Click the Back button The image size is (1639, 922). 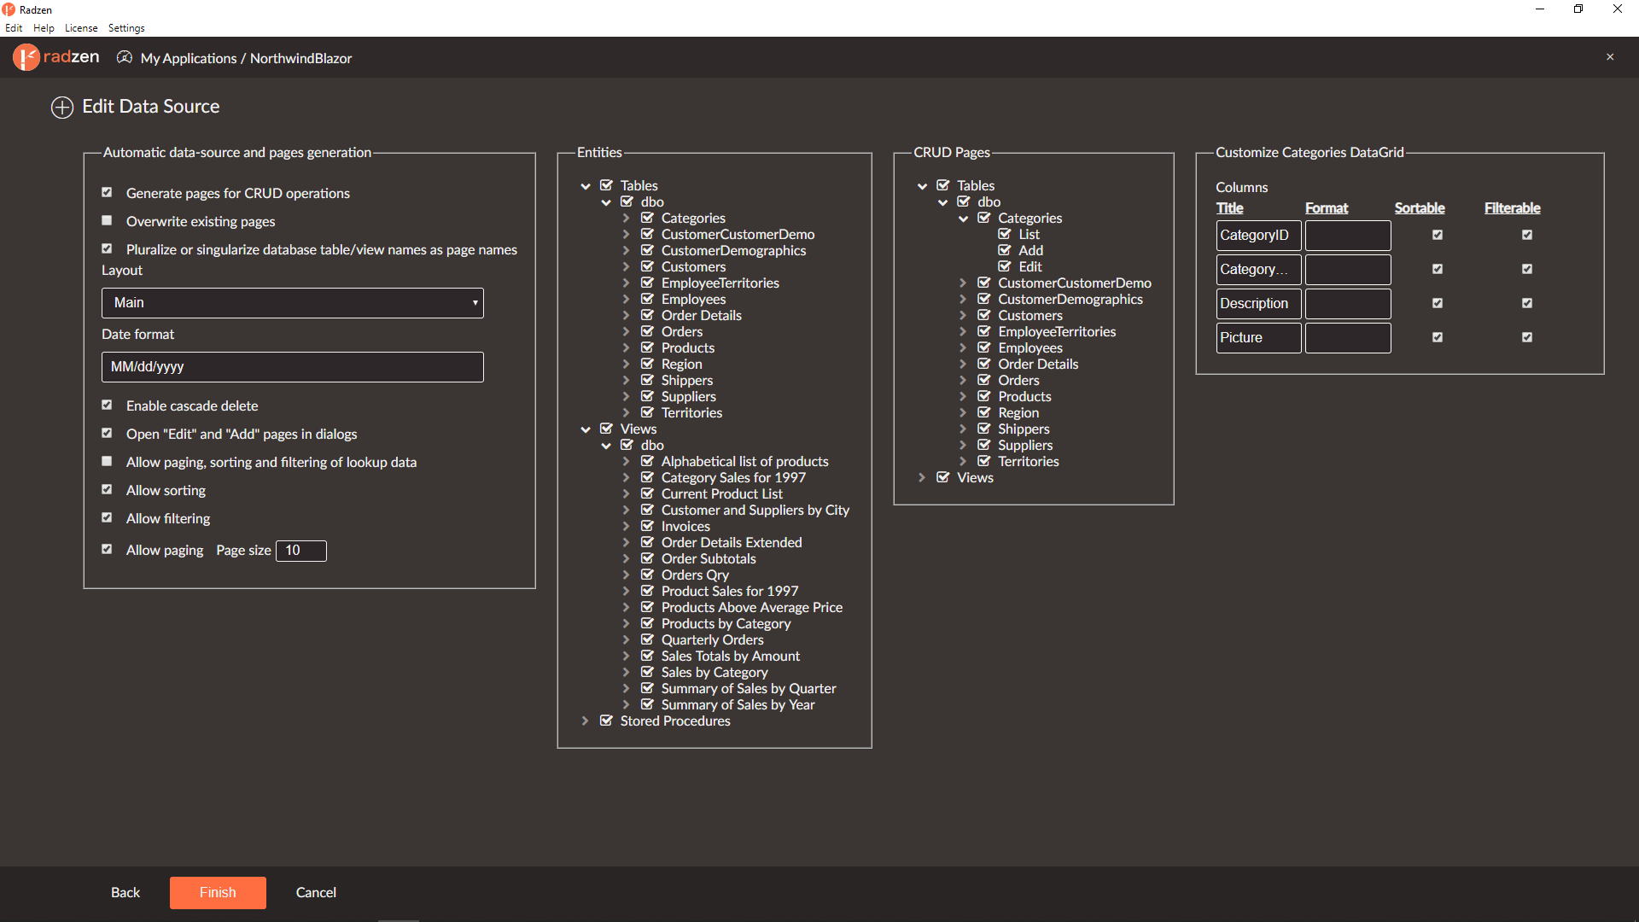[125, 893]
